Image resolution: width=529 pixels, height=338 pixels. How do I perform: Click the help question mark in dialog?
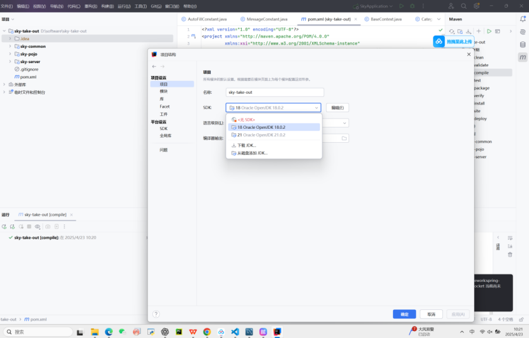tap(156, 314)
